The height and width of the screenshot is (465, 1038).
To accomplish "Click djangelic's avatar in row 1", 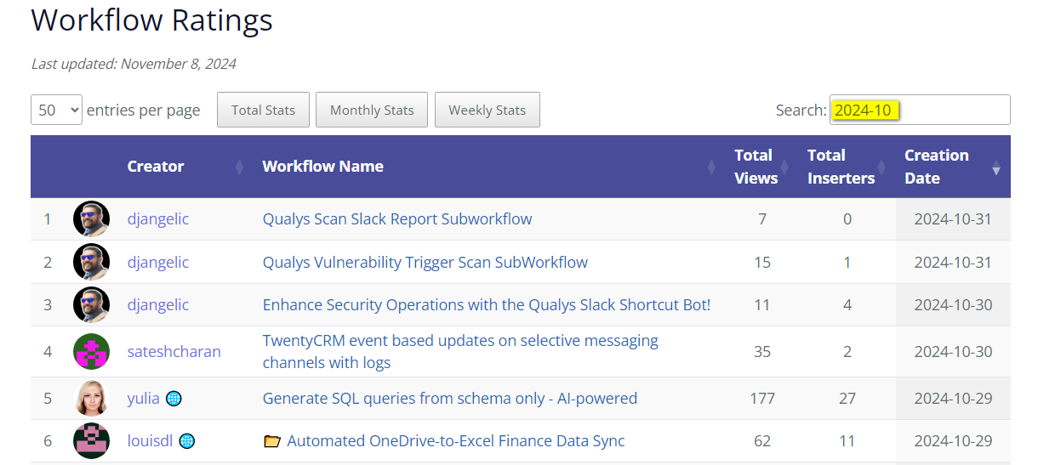I will 91,219.
